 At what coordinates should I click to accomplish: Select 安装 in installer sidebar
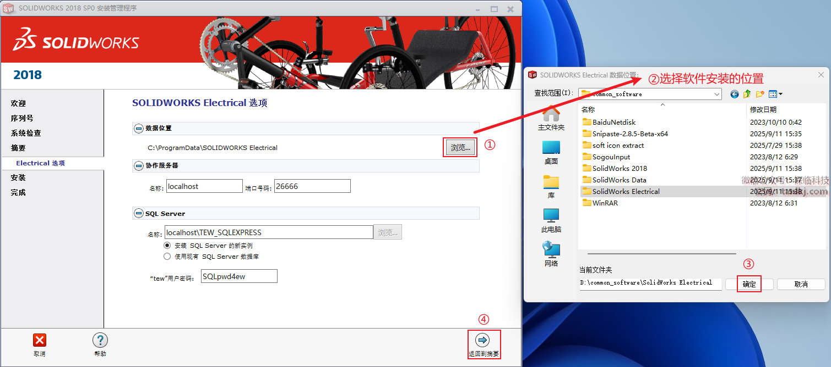point(18,177)
